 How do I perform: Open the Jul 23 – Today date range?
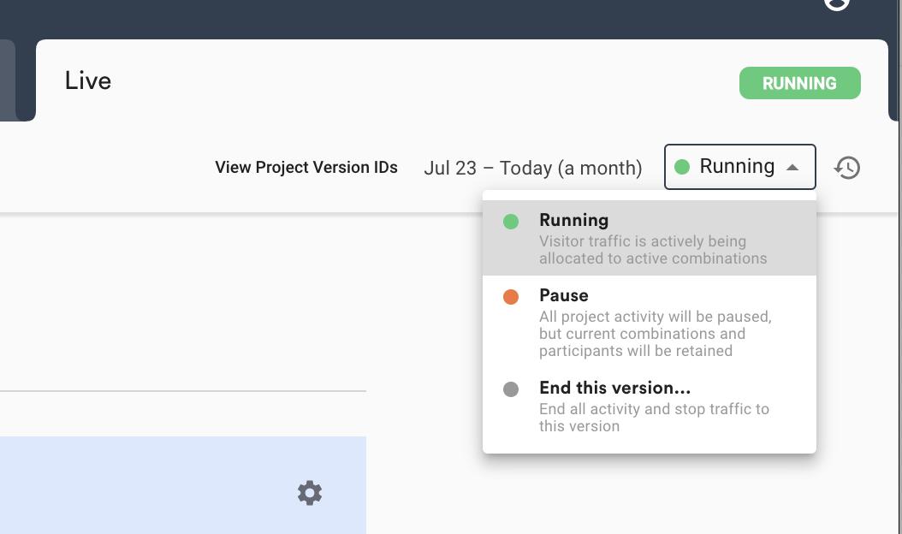click(532, 168)
